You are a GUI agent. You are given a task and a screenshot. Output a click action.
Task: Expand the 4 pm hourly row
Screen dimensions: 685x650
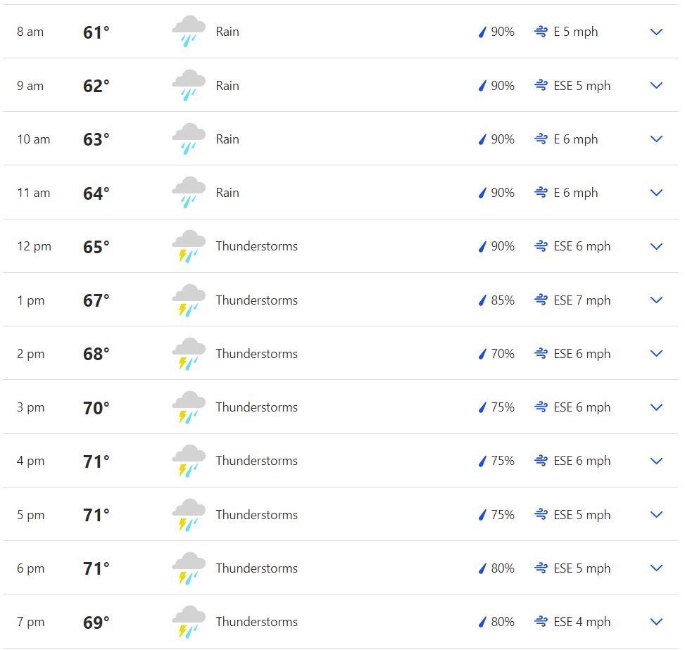tap(656, 461)
